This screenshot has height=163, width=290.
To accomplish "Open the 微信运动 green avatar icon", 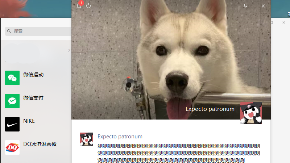I will pyautogui.click(x=12, y=78).
